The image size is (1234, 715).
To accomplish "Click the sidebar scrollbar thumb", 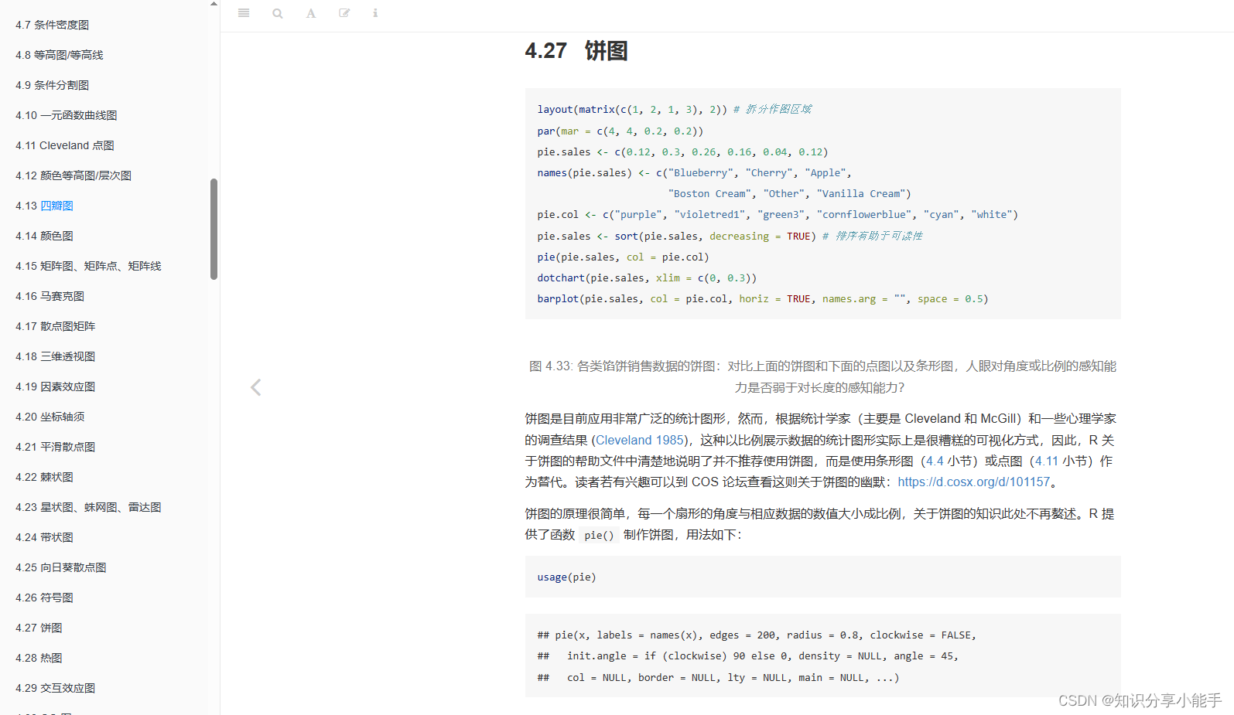I will tap(214, 229).
